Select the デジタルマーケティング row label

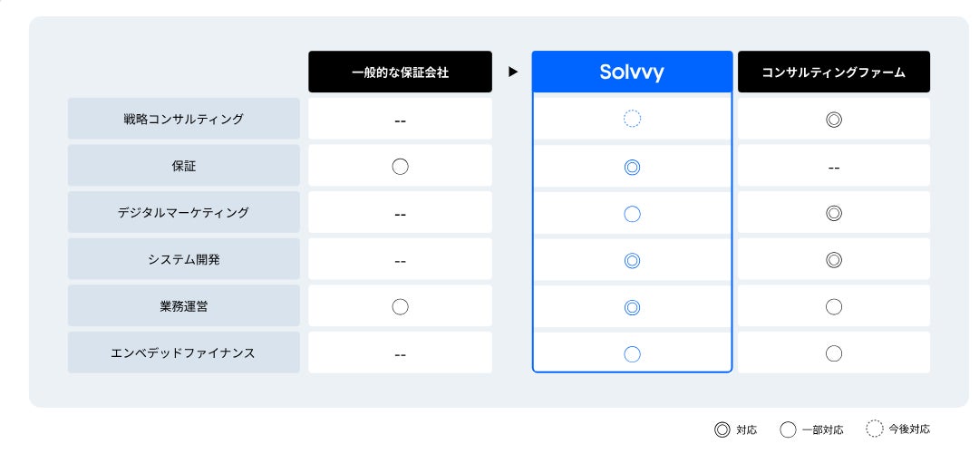[x=184, y=213]
